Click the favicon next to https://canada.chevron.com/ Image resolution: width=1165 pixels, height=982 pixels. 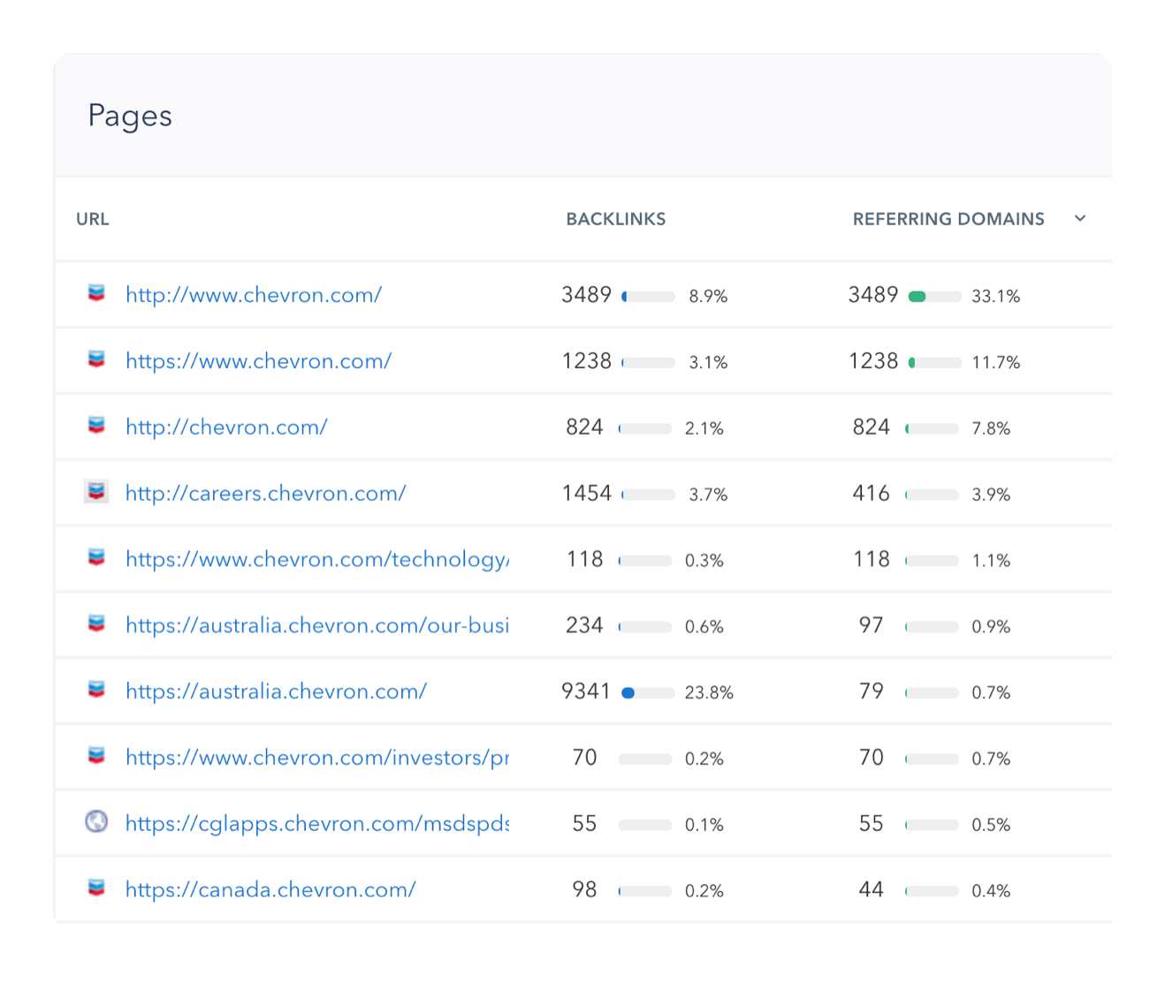point(96,888)
